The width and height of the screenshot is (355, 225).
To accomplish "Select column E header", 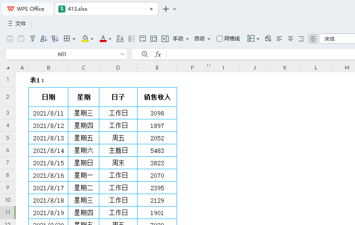I will point(157,67).
